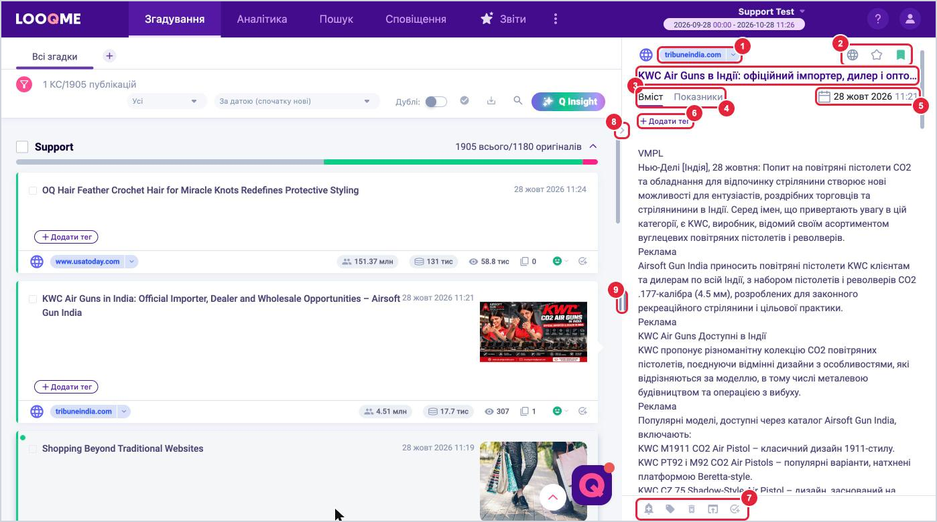Image resolution: width=937 pixels, height=522 pixels.
Task: Click the trash delete icon in bottom toolbar
Action: (692, 509)
